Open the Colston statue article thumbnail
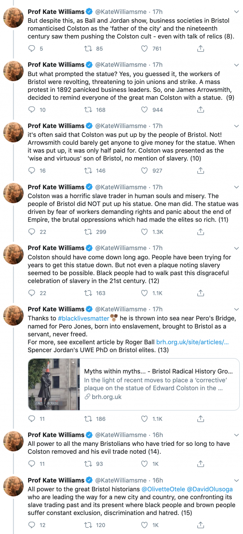This screenshot has width=243, height=534. 54,384
